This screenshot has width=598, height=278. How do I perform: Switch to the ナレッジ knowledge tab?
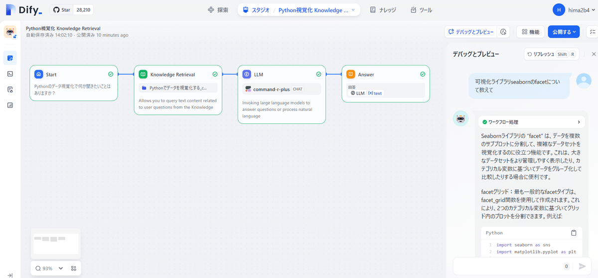click(383, 10)
